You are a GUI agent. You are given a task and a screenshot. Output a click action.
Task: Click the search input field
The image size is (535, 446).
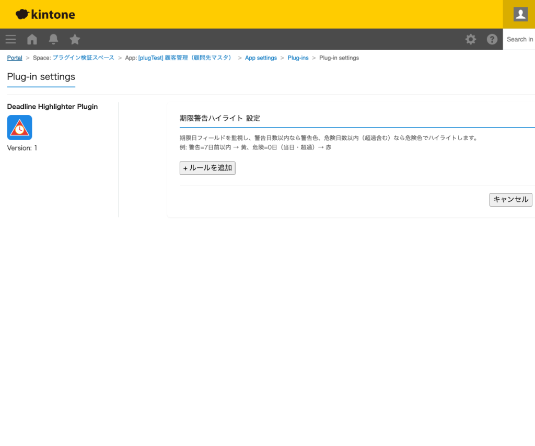click(x=520, y=39)
